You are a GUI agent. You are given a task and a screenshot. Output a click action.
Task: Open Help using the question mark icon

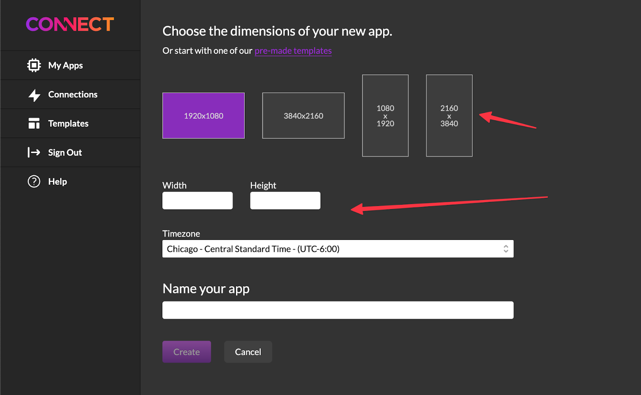pos(34,181)
